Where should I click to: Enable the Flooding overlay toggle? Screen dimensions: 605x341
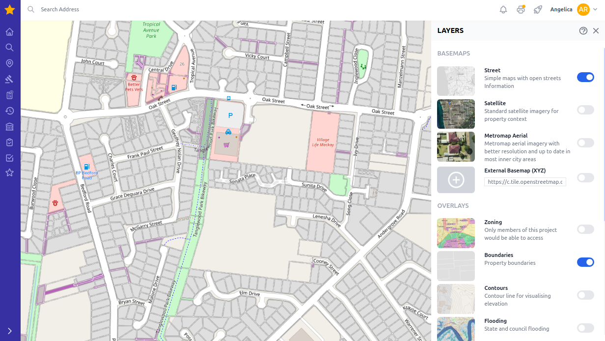tap(585, 328)
